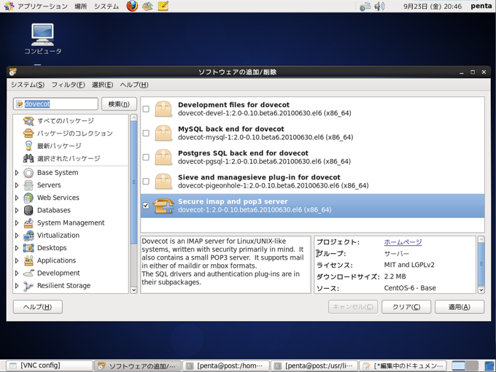The image size is (496, 372).
Task: Open the ホームページ project link
Action: point(403,242)
